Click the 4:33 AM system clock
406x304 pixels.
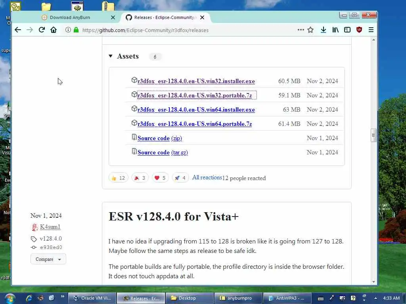[x=391, y=298]
